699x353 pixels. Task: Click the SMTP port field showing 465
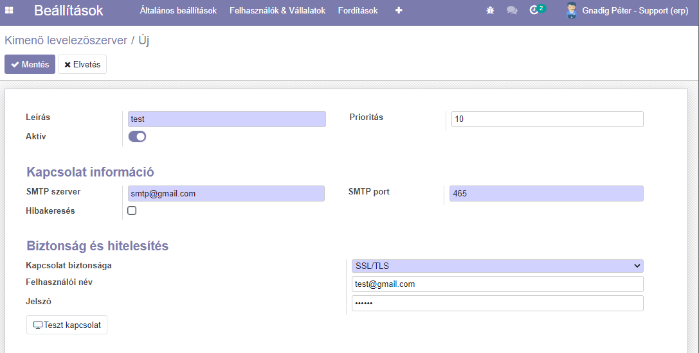click(547, 194)
